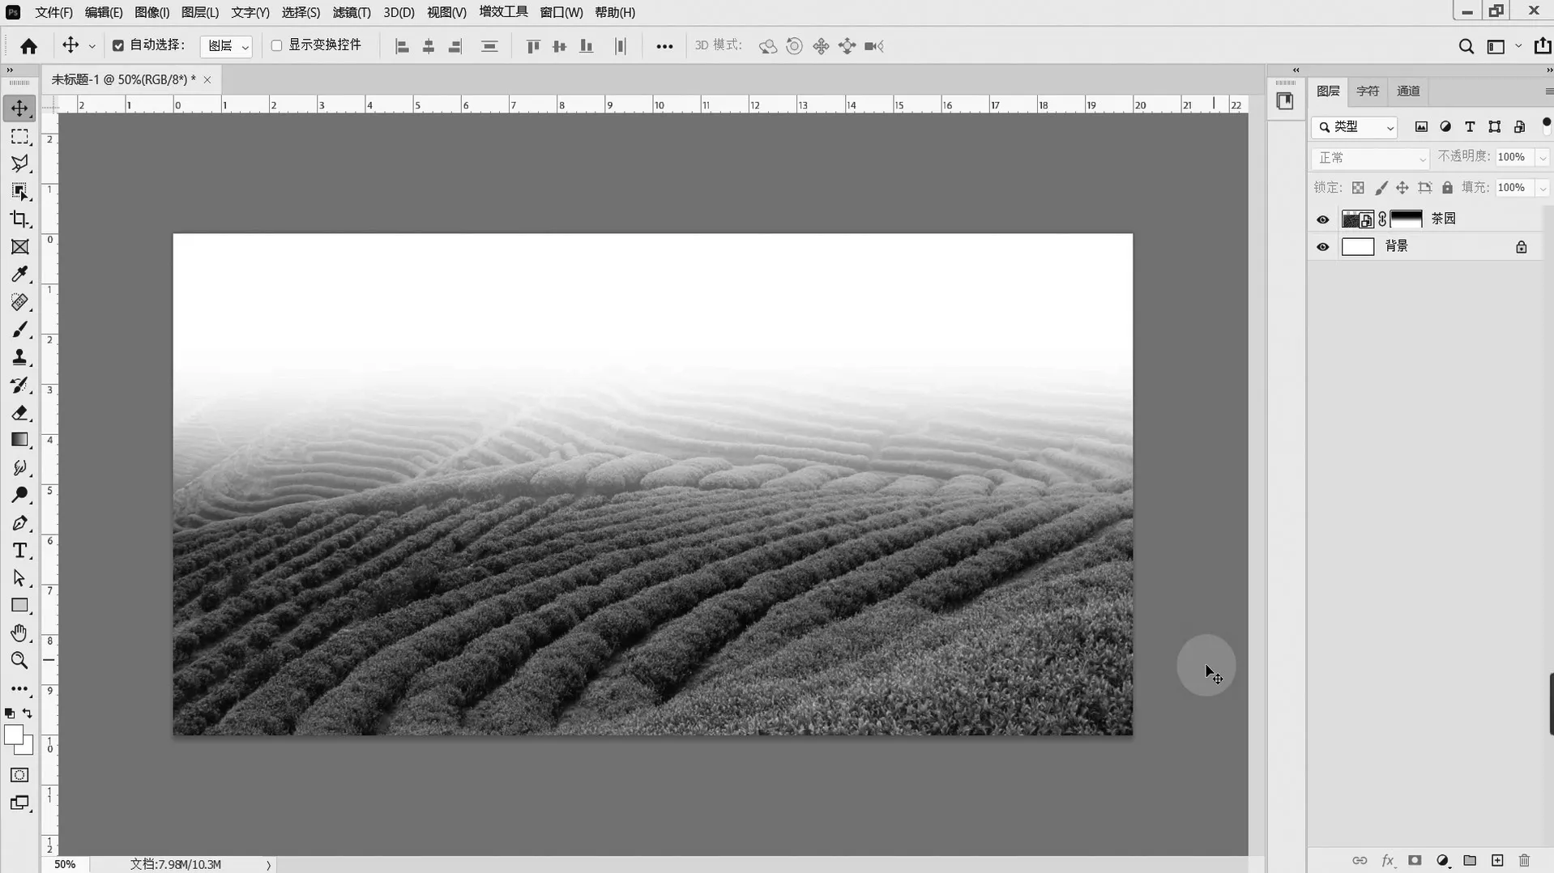Toggle lock all padlock icon
Viewport: 1554px width, 873px height.
[x=1447, y=188]
